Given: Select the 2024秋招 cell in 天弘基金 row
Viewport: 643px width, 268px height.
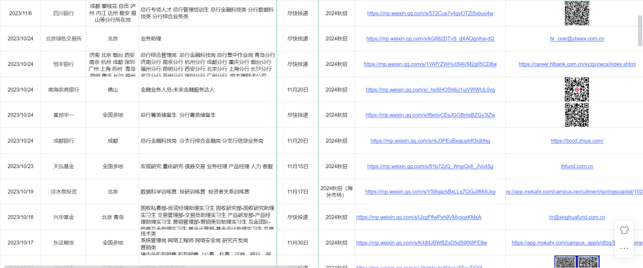Looking at the screenshot, I should pyautogui.click(x=336, y=166).
